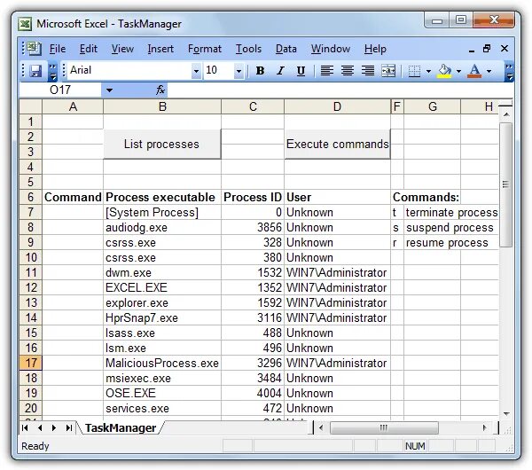Toggle Italic formatting
The width and height of the screenshot is (532, 470).
pos(280,71)
